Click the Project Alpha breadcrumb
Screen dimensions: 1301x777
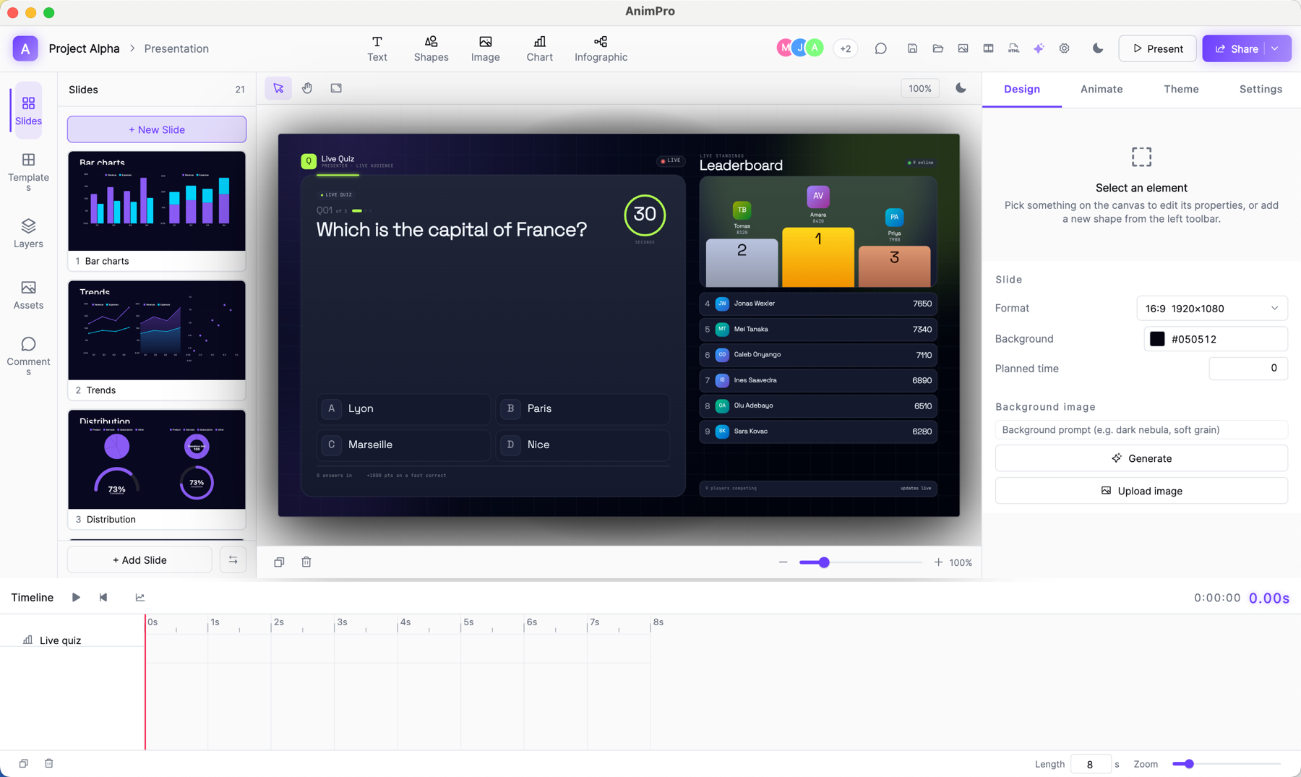[84, 48]
